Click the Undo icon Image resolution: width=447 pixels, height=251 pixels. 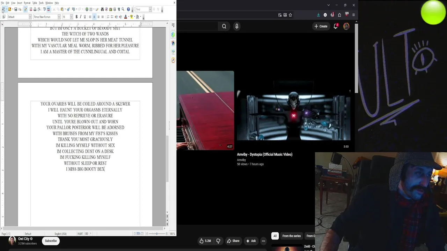tap(74, 9)
